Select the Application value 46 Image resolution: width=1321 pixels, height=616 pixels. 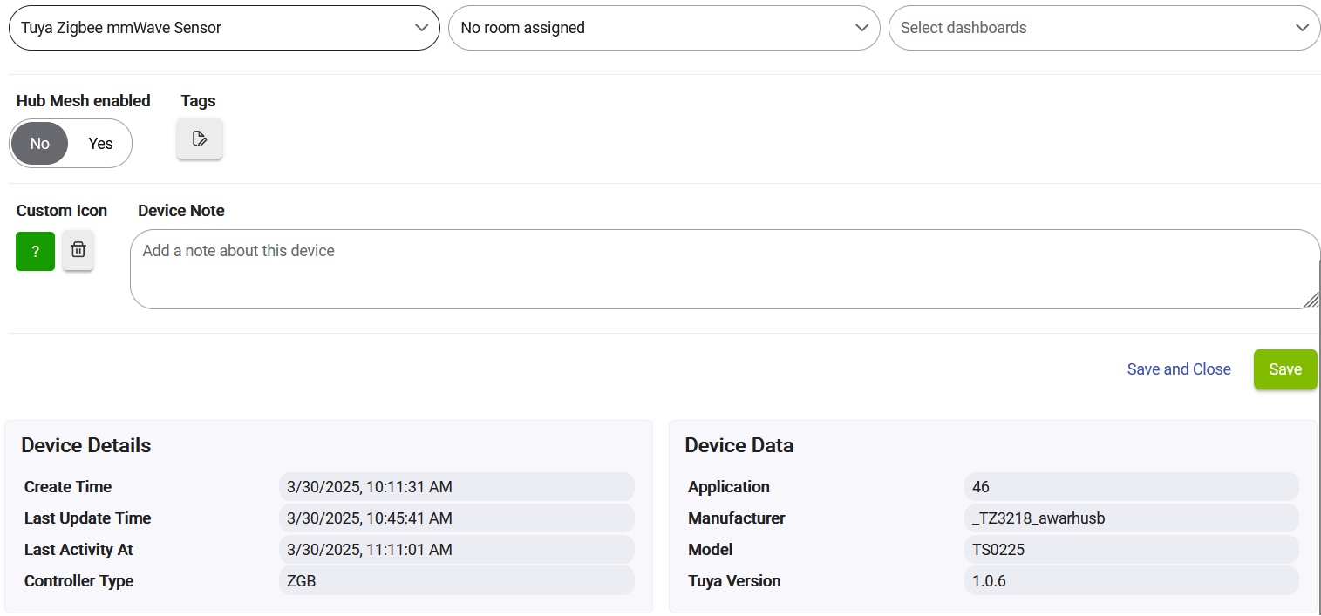(1132, 487)
